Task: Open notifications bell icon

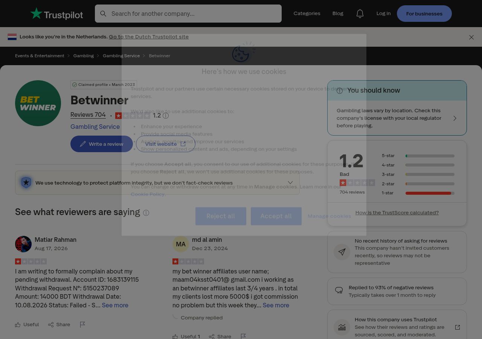Action: coord(360,14)
